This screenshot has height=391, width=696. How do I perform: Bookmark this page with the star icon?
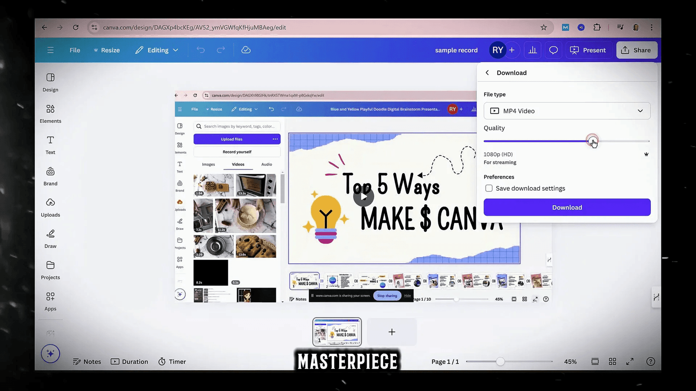click(544, 27)
